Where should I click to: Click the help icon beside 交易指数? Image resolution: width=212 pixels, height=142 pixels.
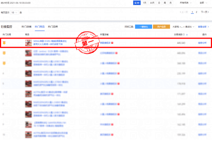[184, 35]
